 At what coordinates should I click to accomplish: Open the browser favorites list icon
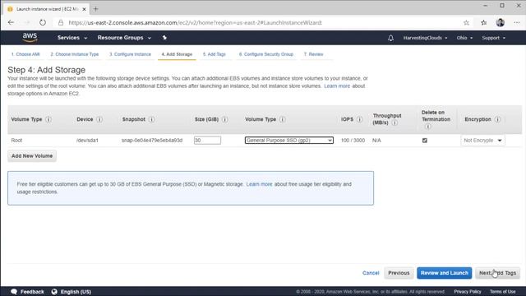point(483,22)
